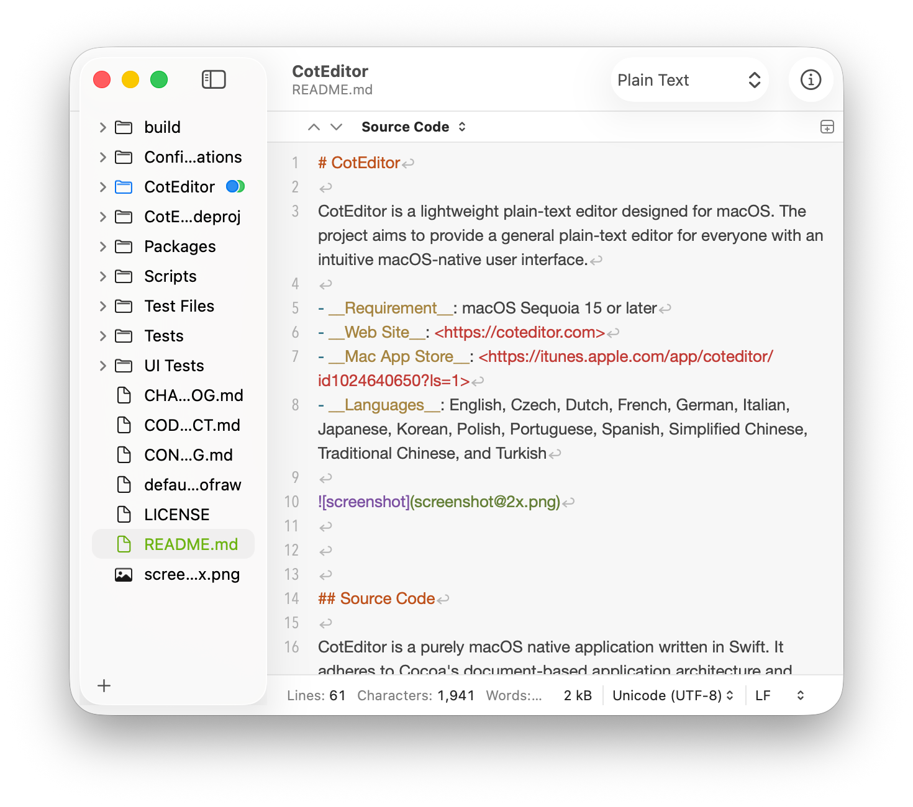Jump to next outline item arrow

click(x=337, y=127)
